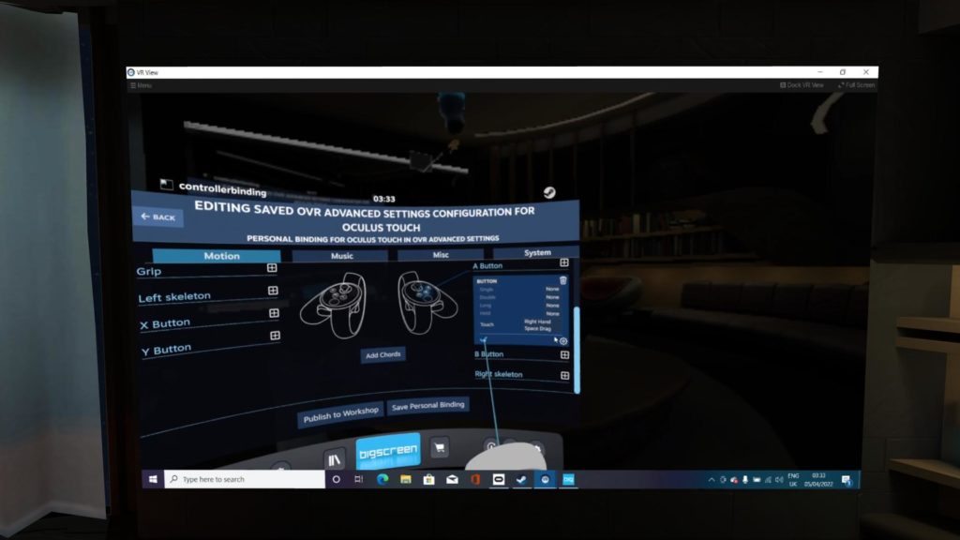
Task: Add a binding to Grip
Action: click(x=272, y=268)
